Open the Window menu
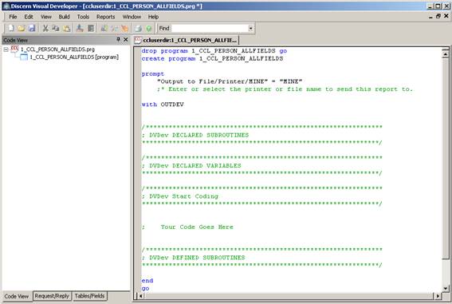 coord(132,17)
